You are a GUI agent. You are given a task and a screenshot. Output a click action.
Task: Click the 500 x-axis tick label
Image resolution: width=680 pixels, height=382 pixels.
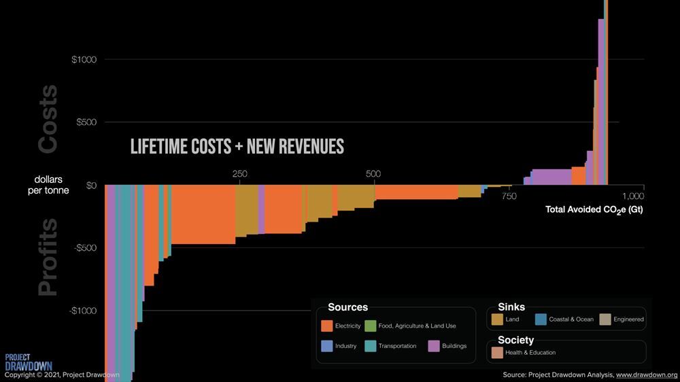point(373,174)
